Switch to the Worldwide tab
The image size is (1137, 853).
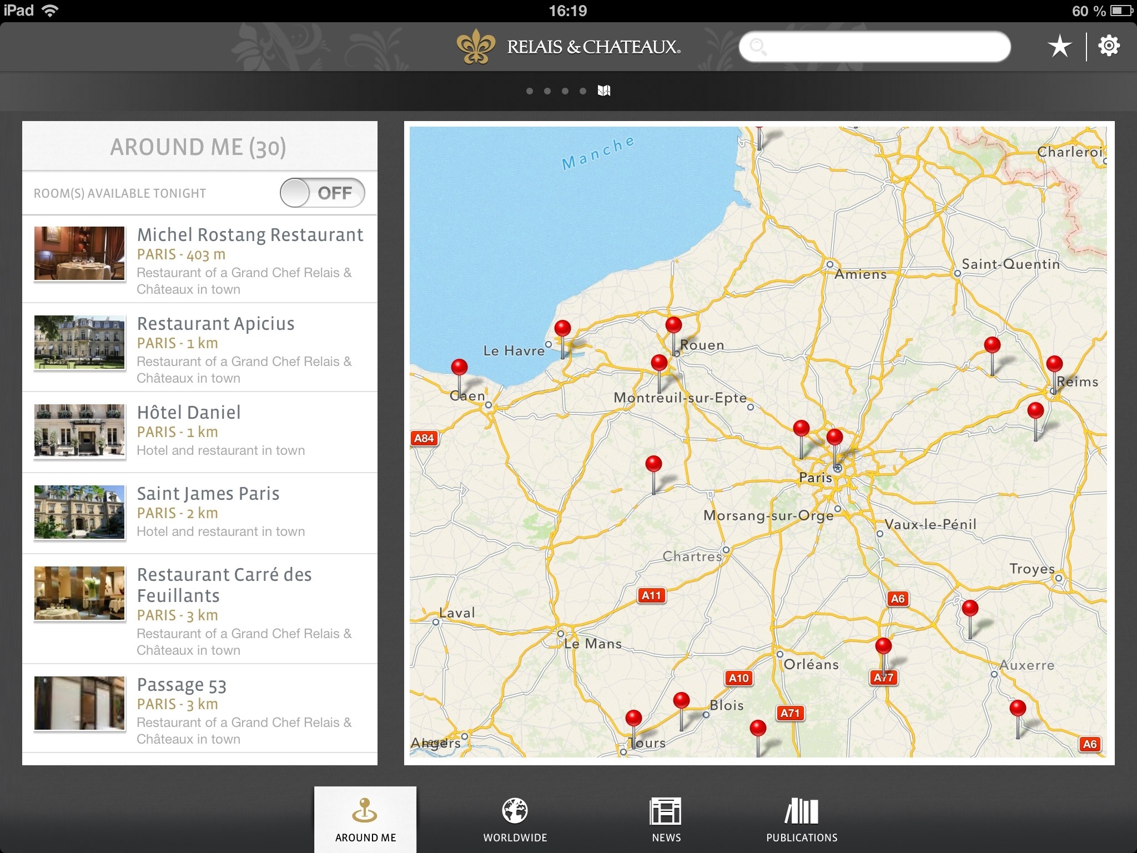(515, 820)
